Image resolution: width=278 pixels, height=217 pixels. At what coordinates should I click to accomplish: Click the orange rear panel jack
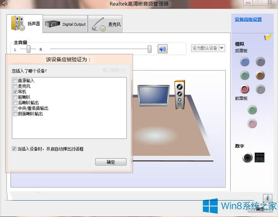(260, 75)
